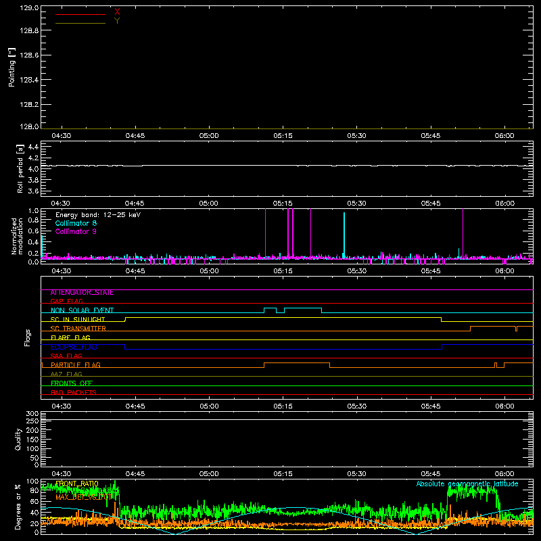Click the '128.2' pointing axis tick label

(29, 105)
